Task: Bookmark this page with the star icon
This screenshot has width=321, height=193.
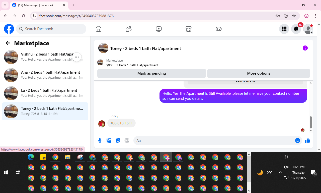Action: coord(294,16)
